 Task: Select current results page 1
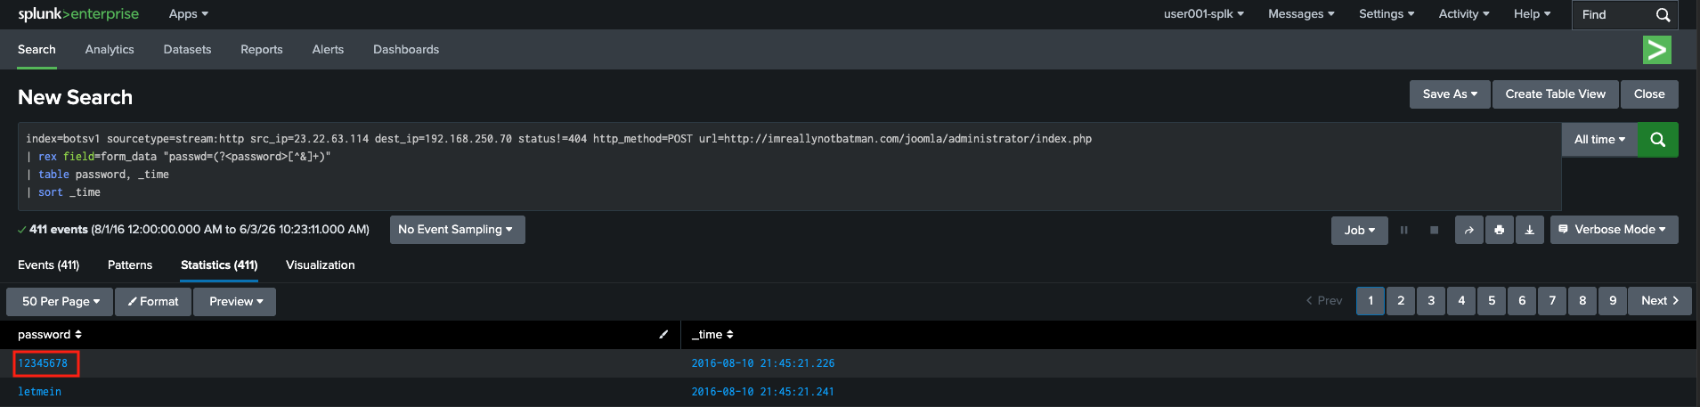(x=1371, y=301)
